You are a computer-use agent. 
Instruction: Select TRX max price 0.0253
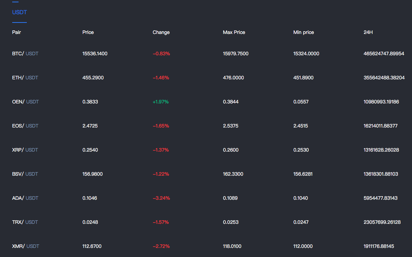231,222
